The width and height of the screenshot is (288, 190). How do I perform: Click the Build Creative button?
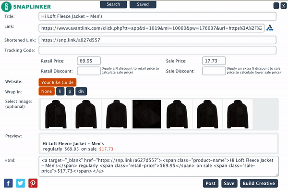(259, 183)
